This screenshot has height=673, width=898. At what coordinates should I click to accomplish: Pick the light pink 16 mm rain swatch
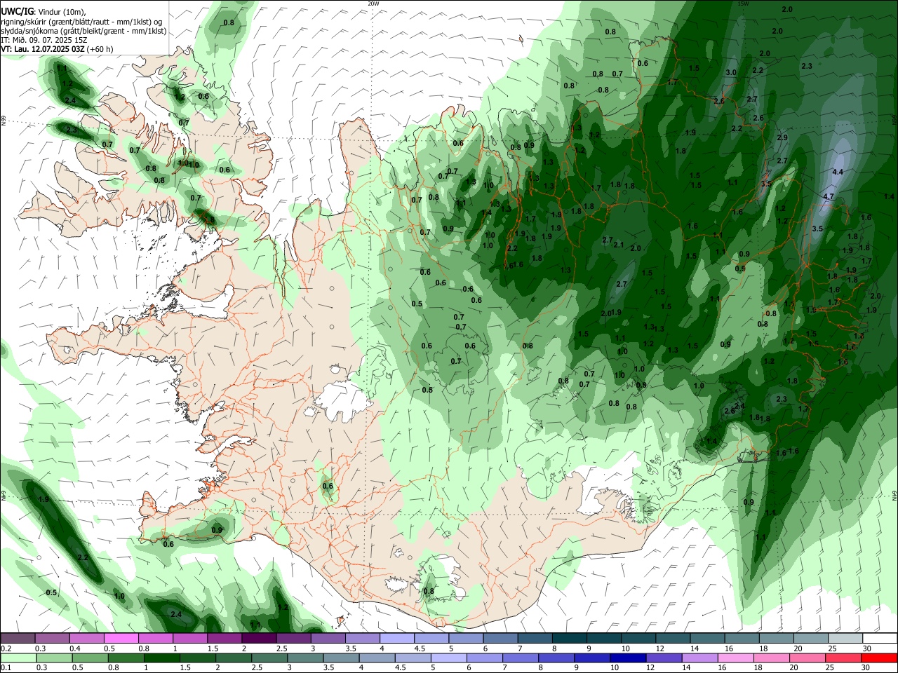point(736,658)
